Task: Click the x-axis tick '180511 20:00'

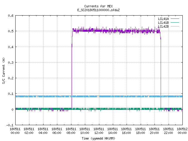Action: click(x=155, y=131)
